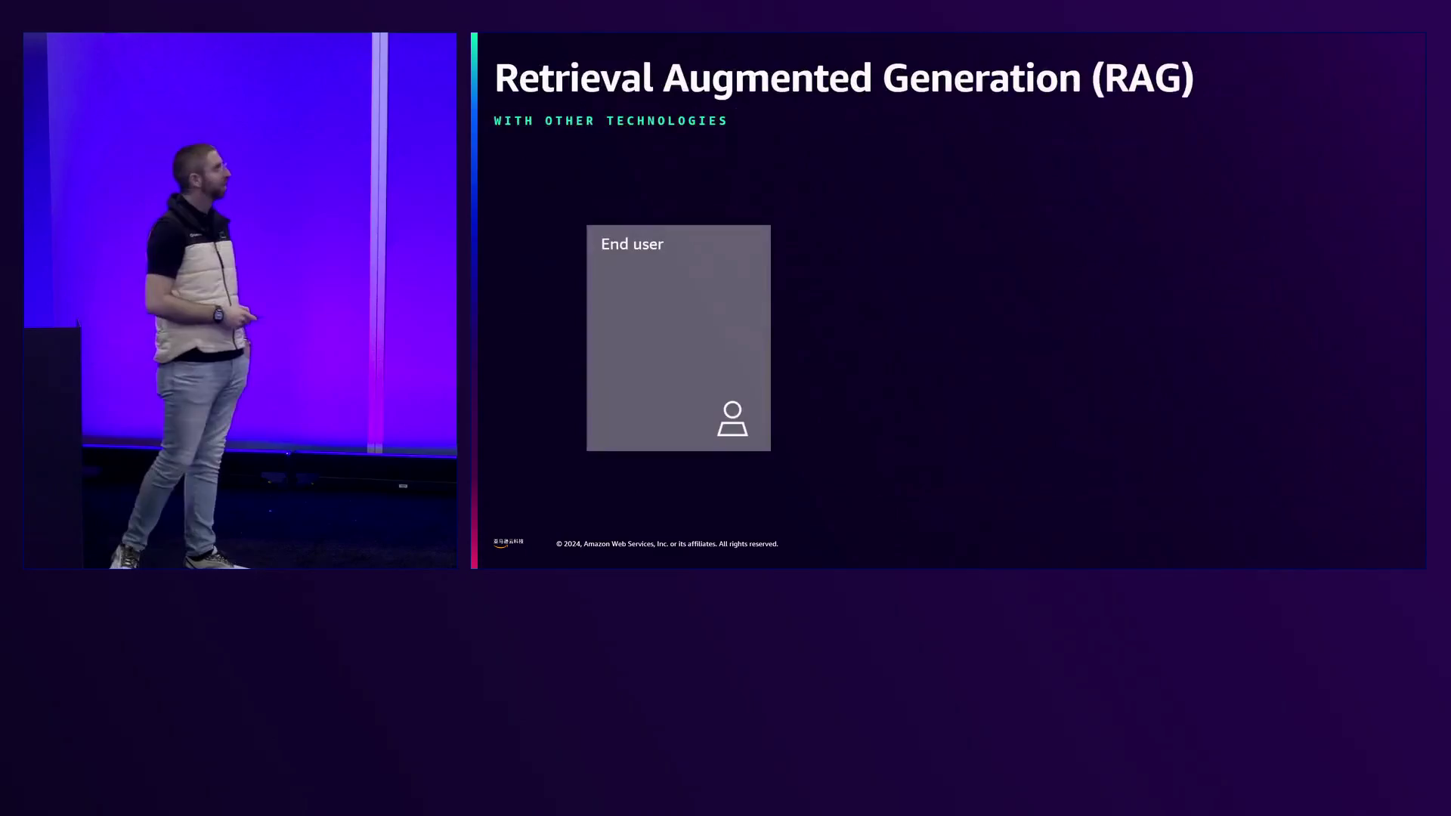
Task: Click the Retrieval Augmented Generation slide title
Action: (843, 79)
